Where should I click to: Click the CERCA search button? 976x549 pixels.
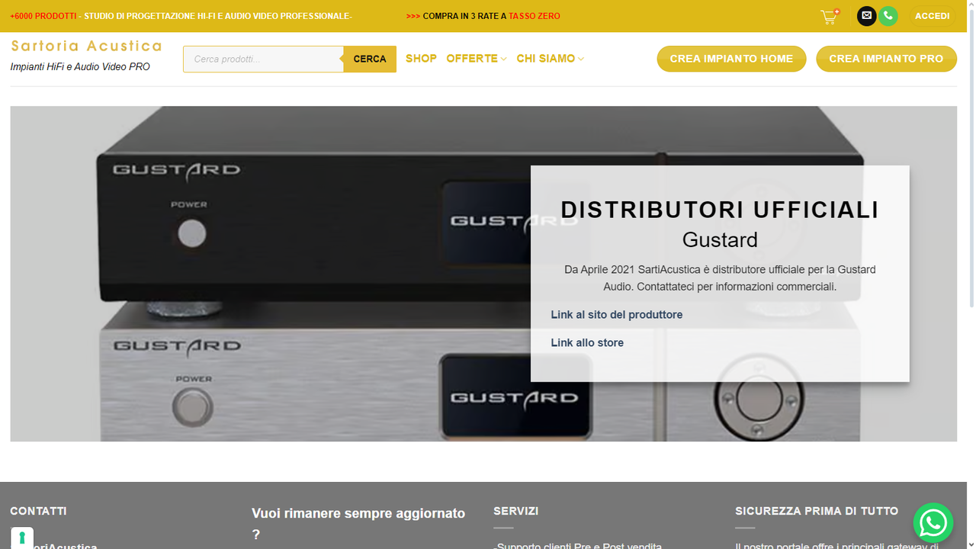pos(370,59)
